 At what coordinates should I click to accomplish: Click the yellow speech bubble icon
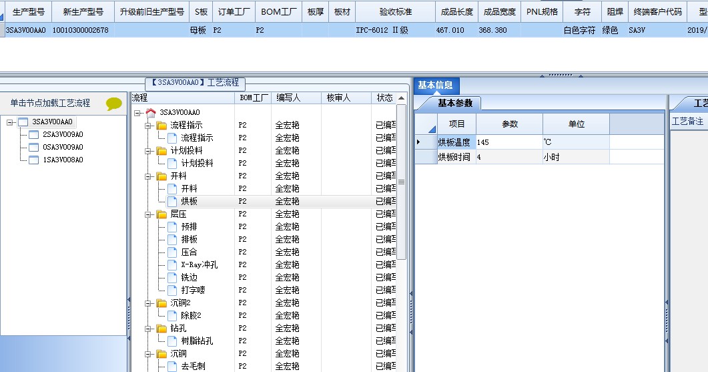pos(114,104)
